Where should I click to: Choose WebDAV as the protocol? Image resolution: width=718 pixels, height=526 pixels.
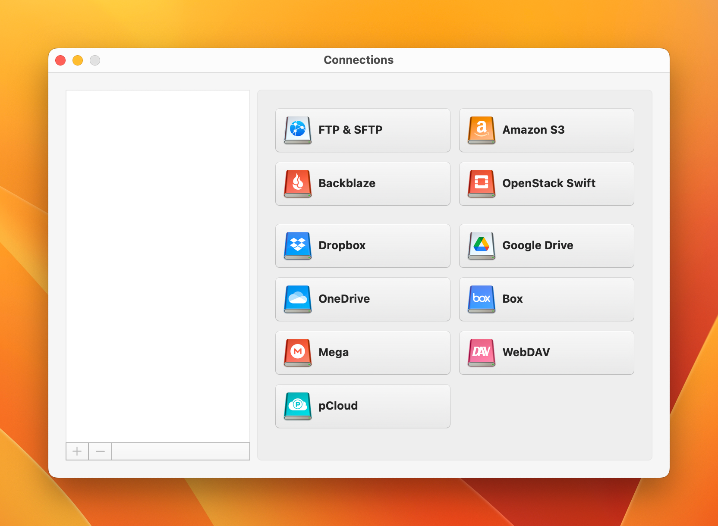(x=546, y=352)
